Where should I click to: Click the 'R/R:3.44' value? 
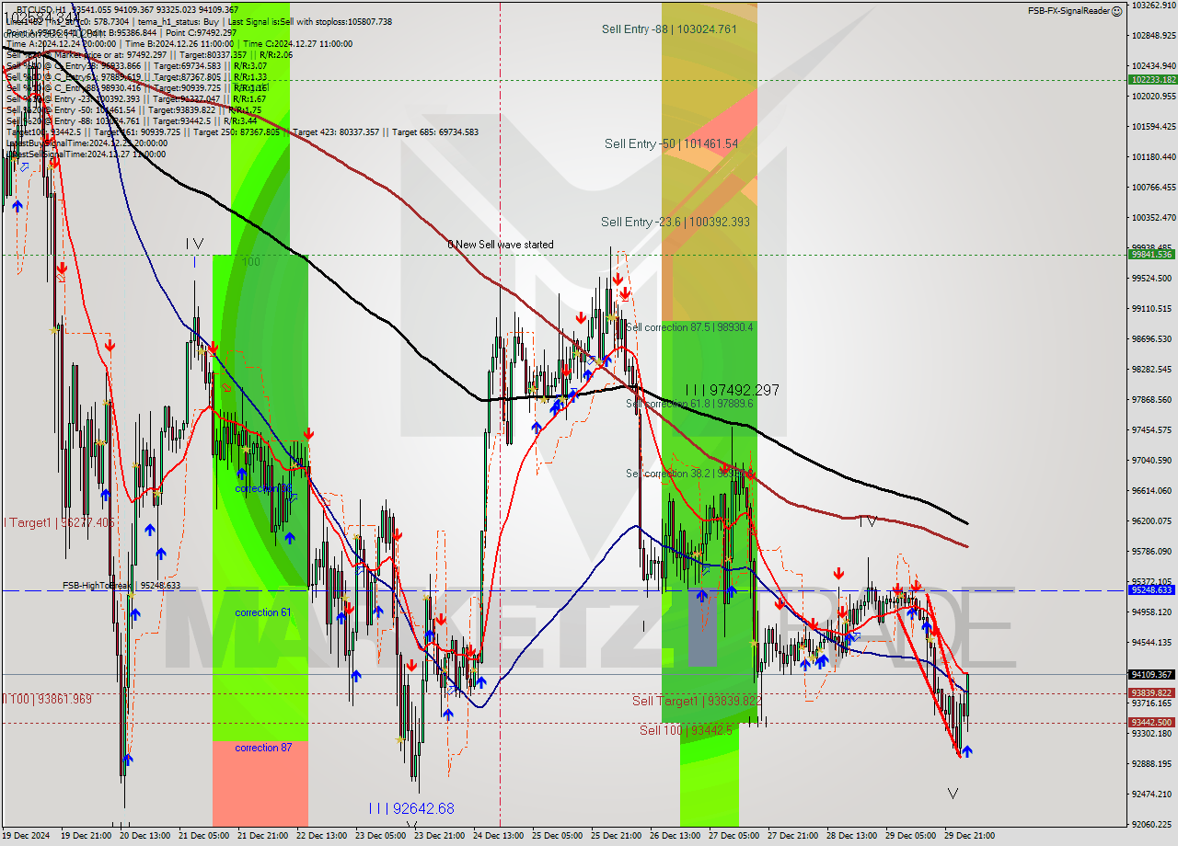click(239, 120)
